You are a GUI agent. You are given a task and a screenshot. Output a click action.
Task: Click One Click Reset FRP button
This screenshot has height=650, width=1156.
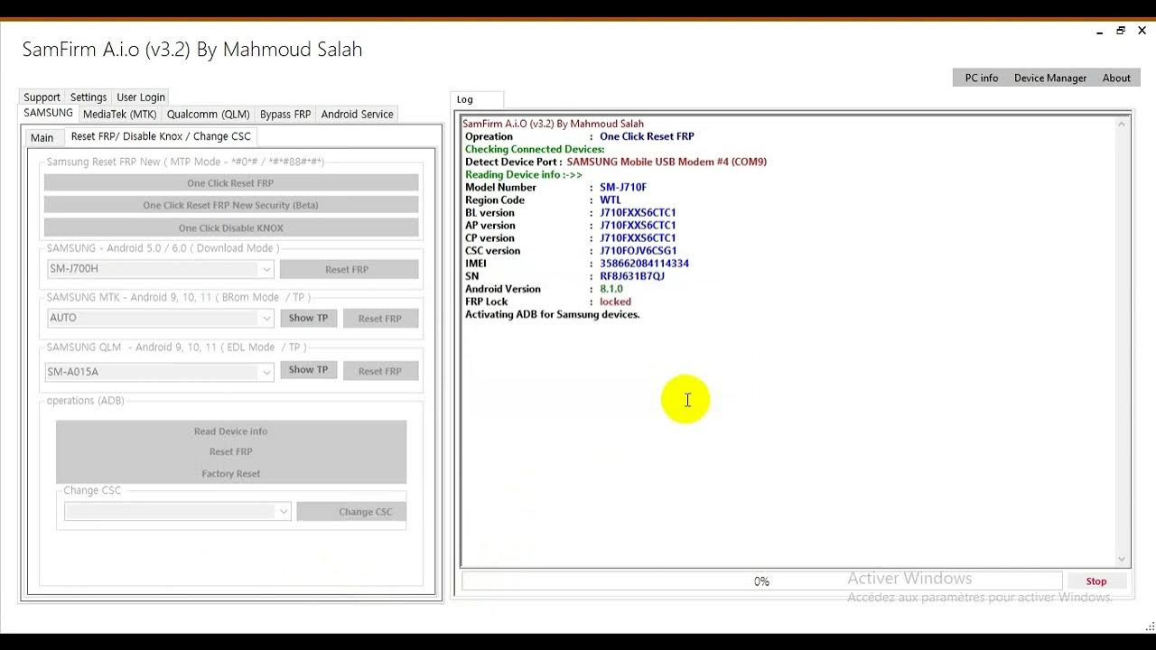point(230,183)
